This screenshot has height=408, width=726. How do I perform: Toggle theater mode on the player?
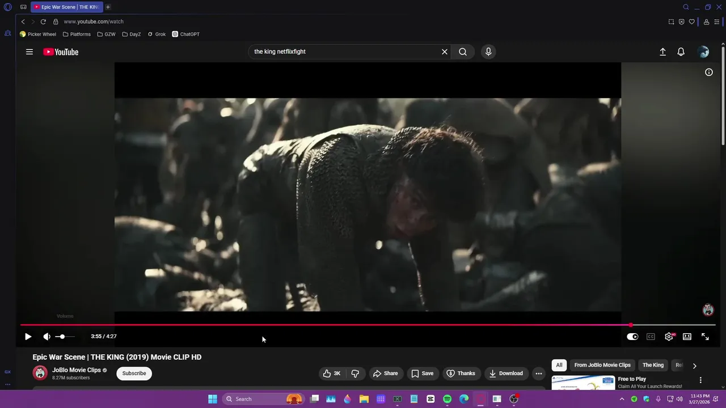click(687, 337)
